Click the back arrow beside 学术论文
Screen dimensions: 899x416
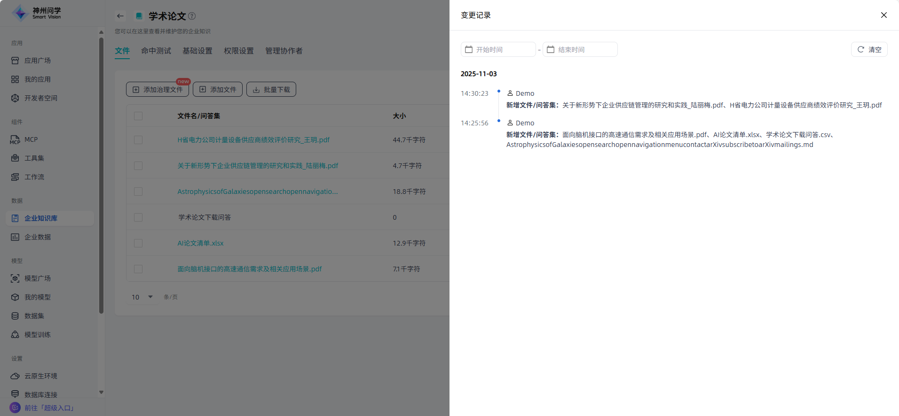(120, 16)
